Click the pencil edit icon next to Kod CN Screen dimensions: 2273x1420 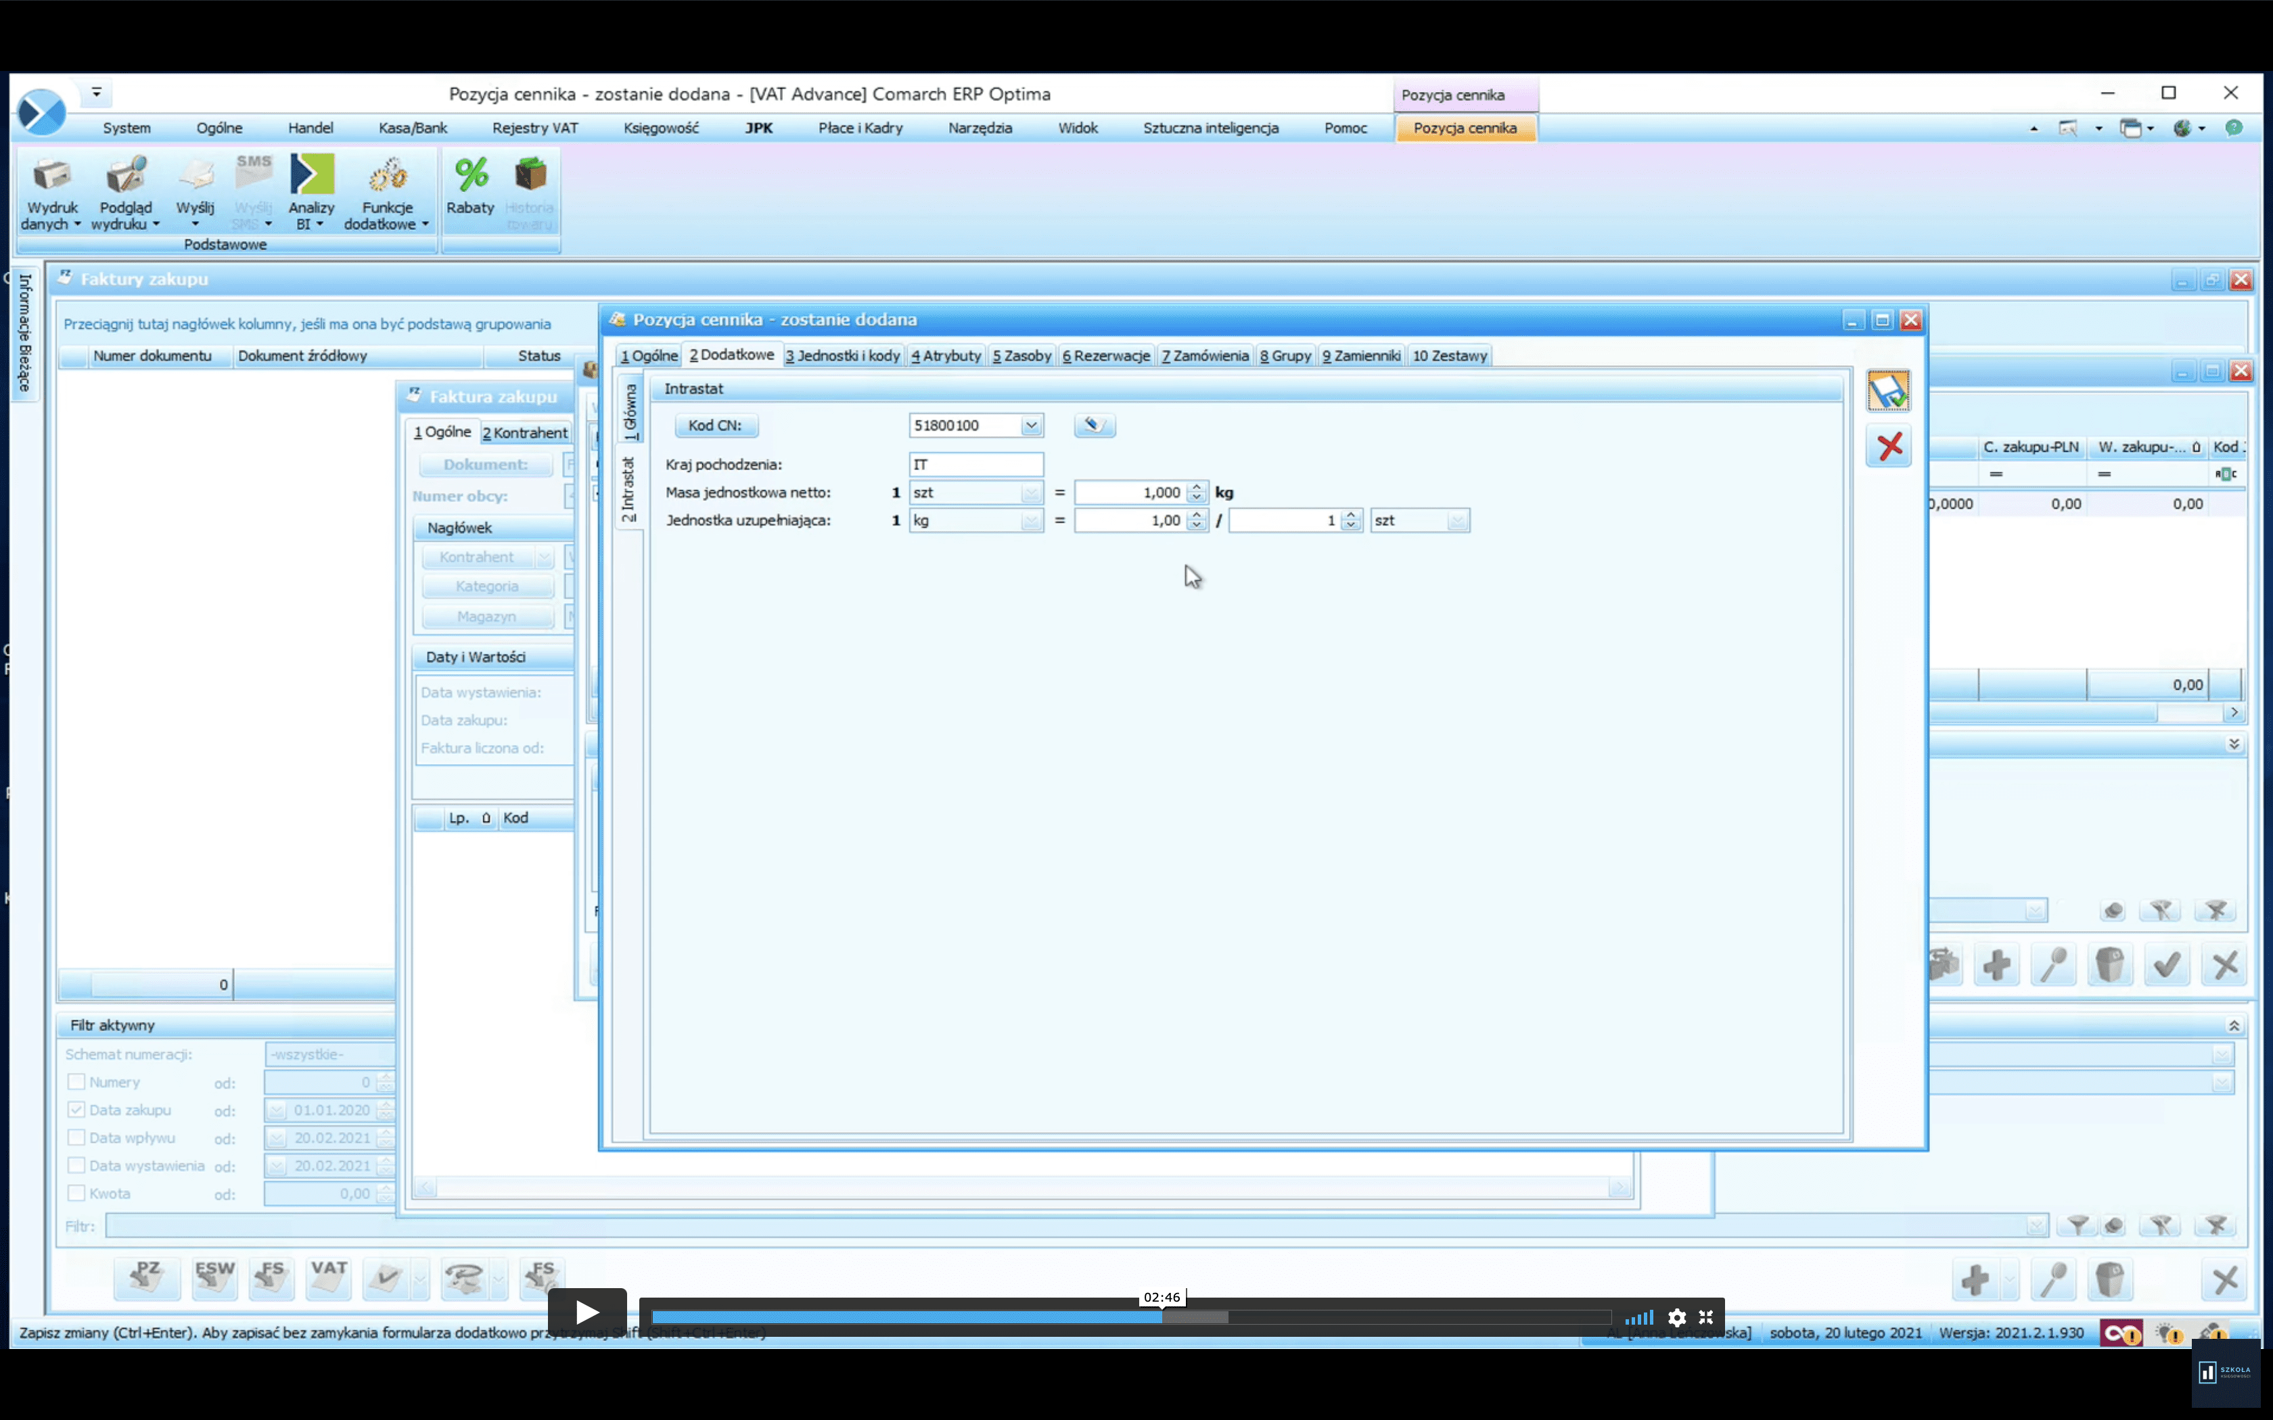coord(1095,425)
